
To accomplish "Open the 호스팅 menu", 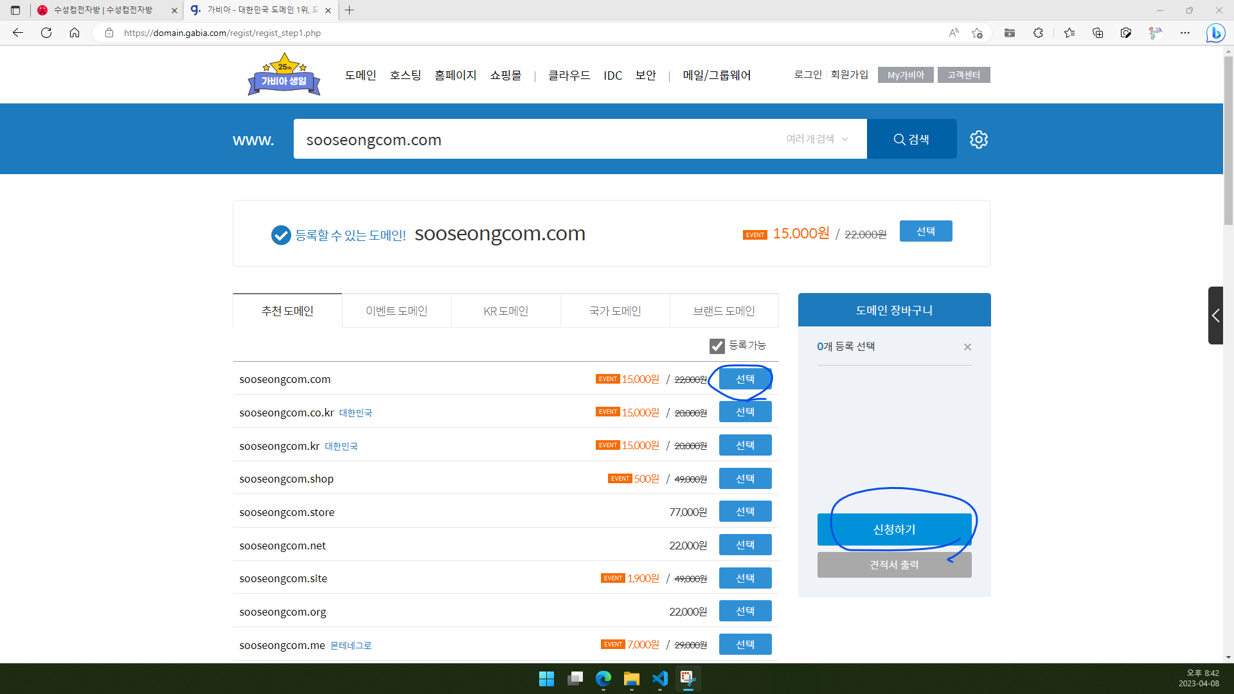I will click(406, 75).
